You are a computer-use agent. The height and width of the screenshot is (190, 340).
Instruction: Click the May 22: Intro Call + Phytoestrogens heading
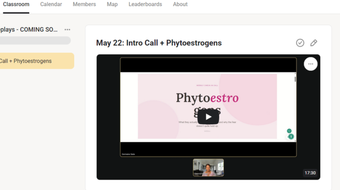point(159,43)
